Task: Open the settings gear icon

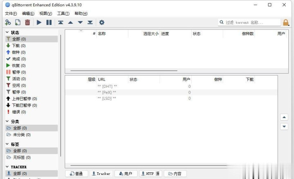Action: 102,22
